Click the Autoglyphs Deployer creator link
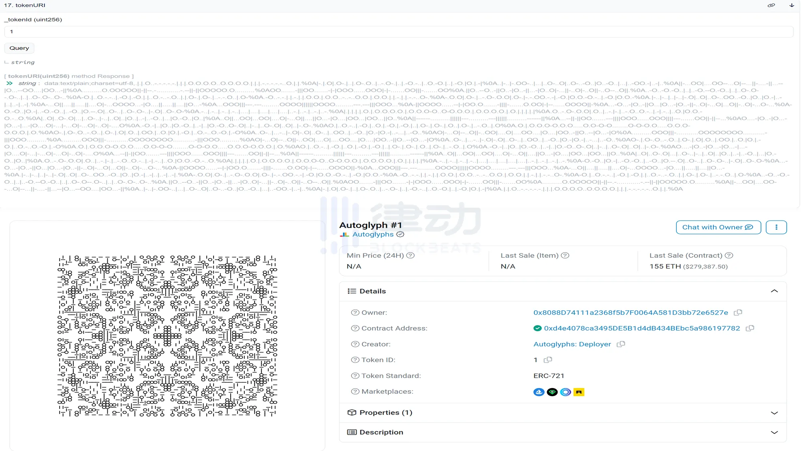This screenshot has width=801, height=451. (572, 344)
